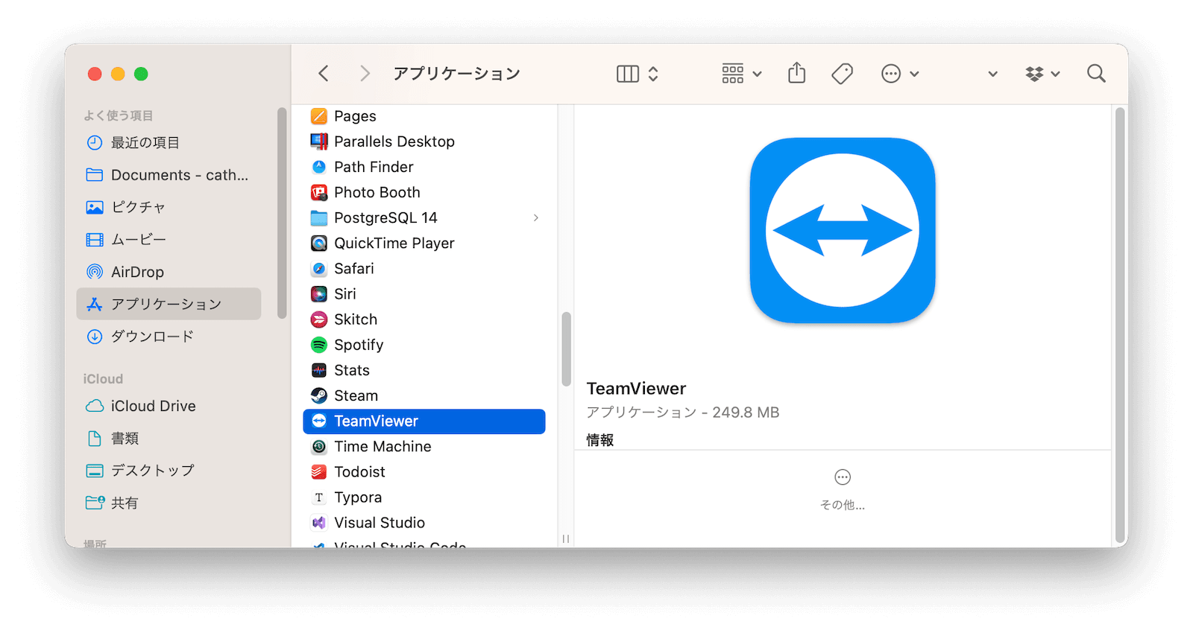The height and width of the screenshot is (633, 1193).
Task: Click the Skitch app icon
Action: click(319, 319)
